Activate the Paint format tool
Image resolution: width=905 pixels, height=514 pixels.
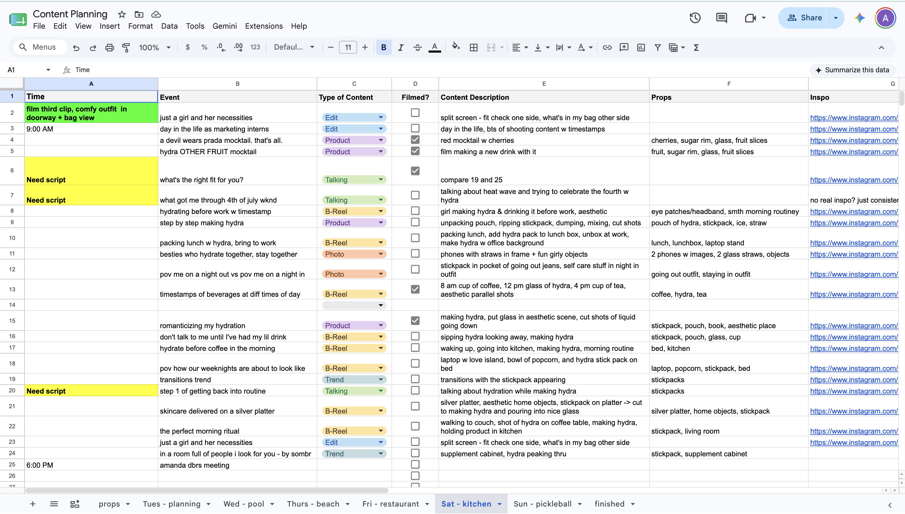point(126,47)
